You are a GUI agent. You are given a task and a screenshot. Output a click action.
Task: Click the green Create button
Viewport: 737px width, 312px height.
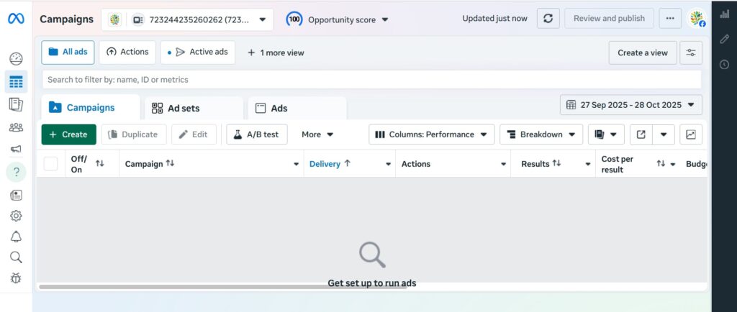(68, 134)
